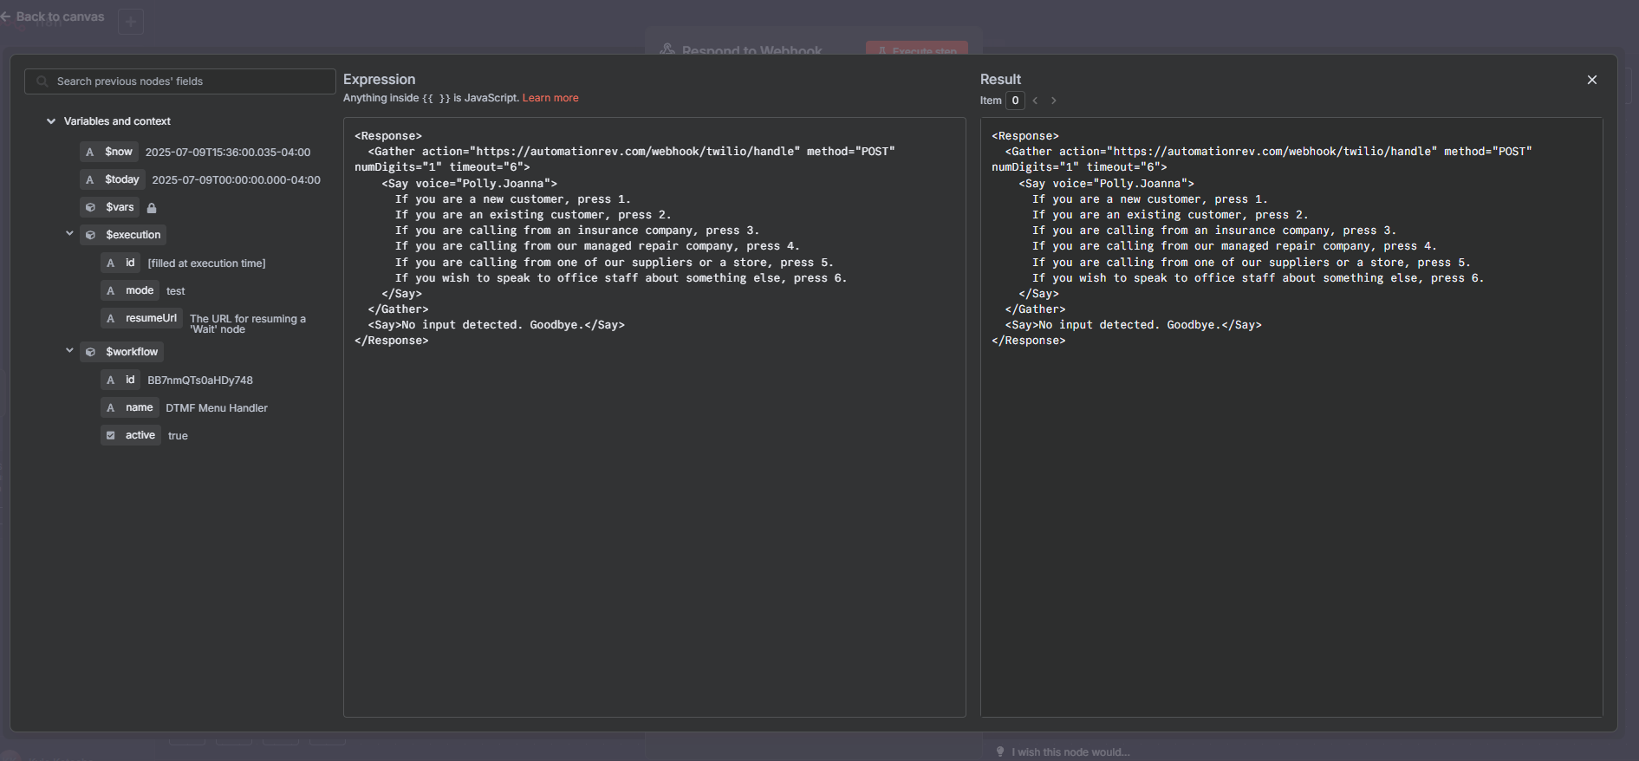
Task: Click the $execution object cube icon
Action: click(90, 235)
